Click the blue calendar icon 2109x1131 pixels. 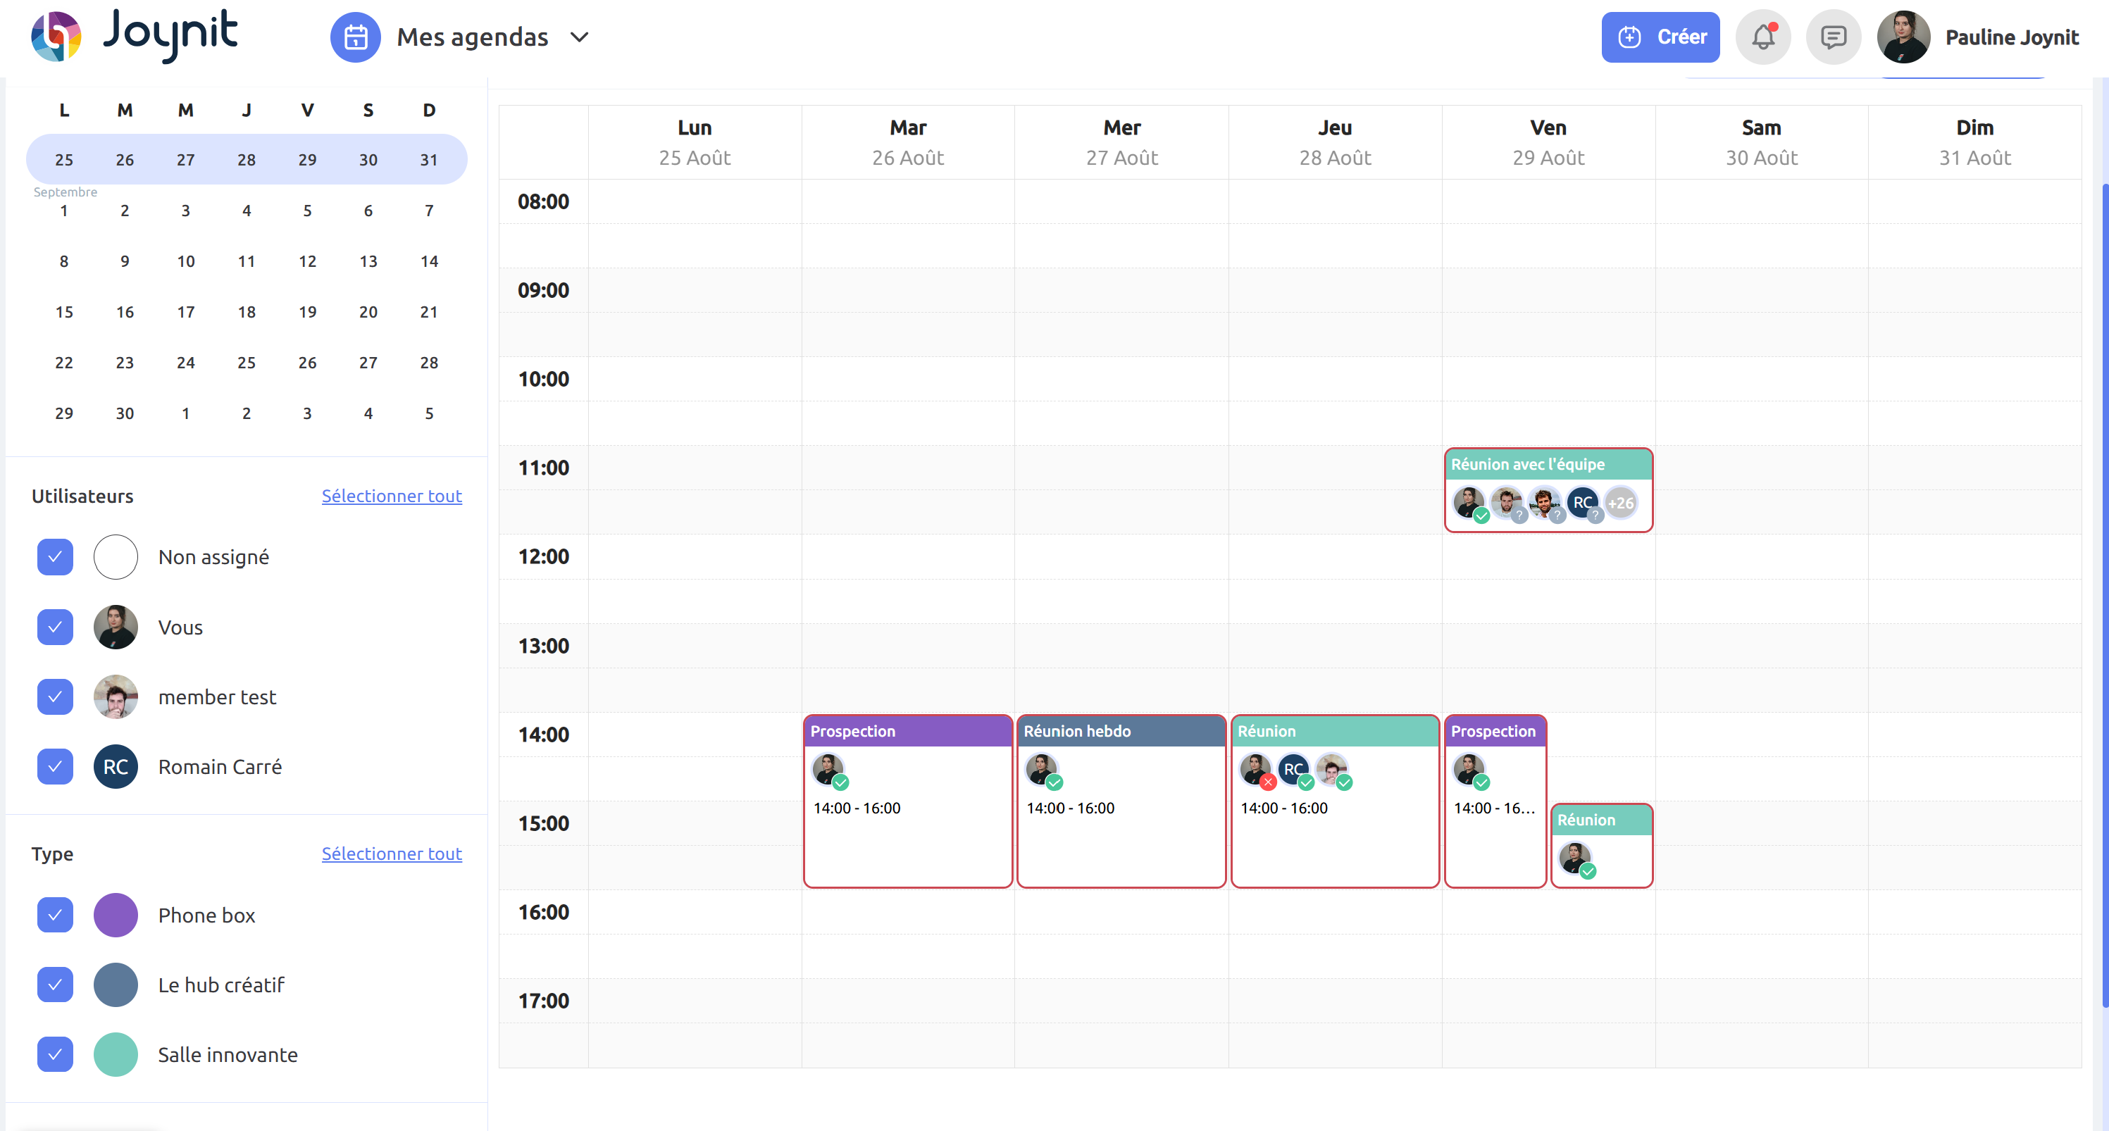click(x=355, y=37)
